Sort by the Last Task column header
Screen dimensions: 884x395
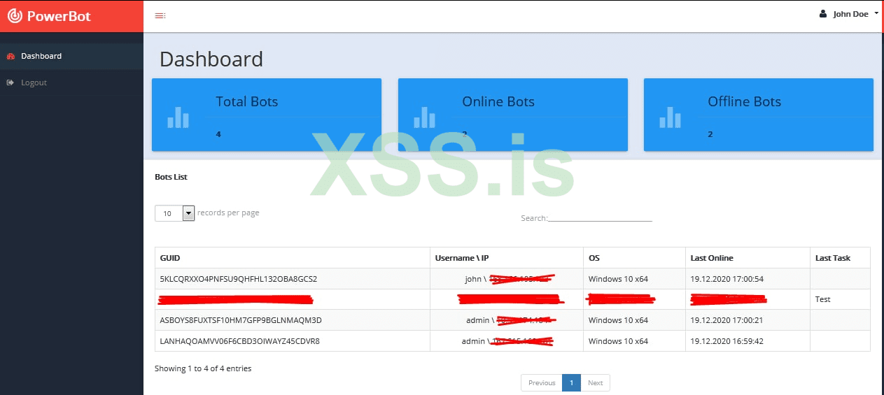coord(841,258)
